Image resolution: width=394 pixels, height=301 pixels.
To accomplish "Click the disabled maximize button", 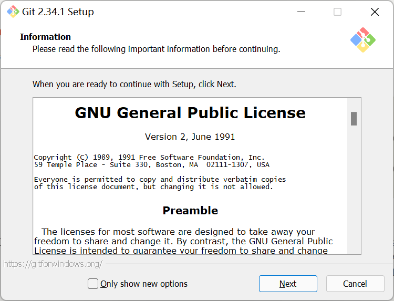I will (337, 12).
